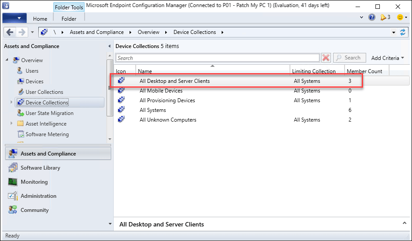Collapse the Assets and Compliance navigation pane
Image resolution: width=412 pixels, height=241 pixels.
pos(110,46)
